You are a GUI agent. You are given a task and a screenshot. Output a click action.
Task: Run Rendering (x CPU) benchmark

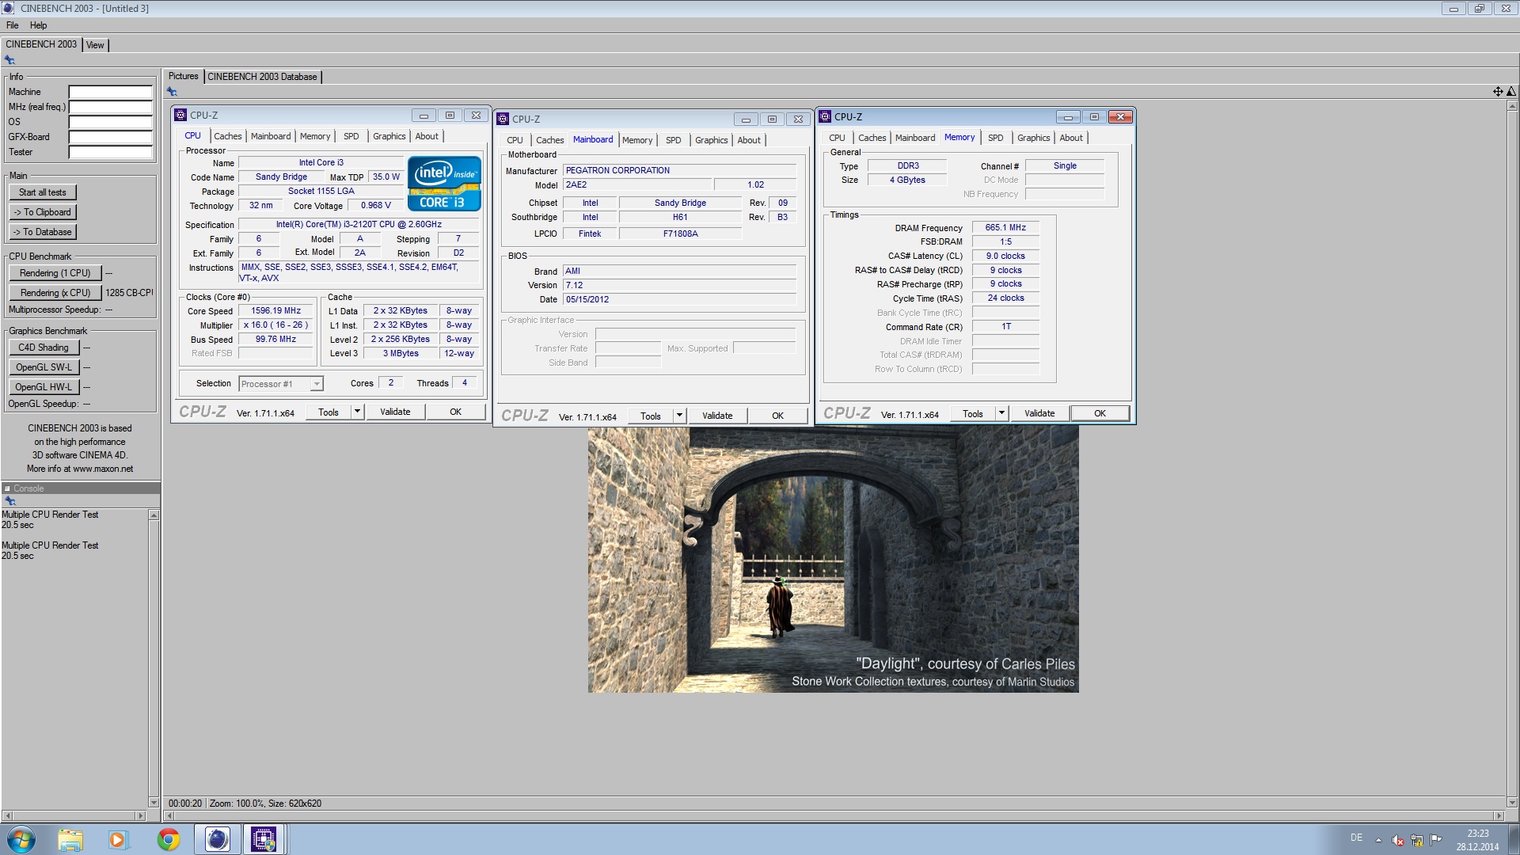[x=55, y=293]
